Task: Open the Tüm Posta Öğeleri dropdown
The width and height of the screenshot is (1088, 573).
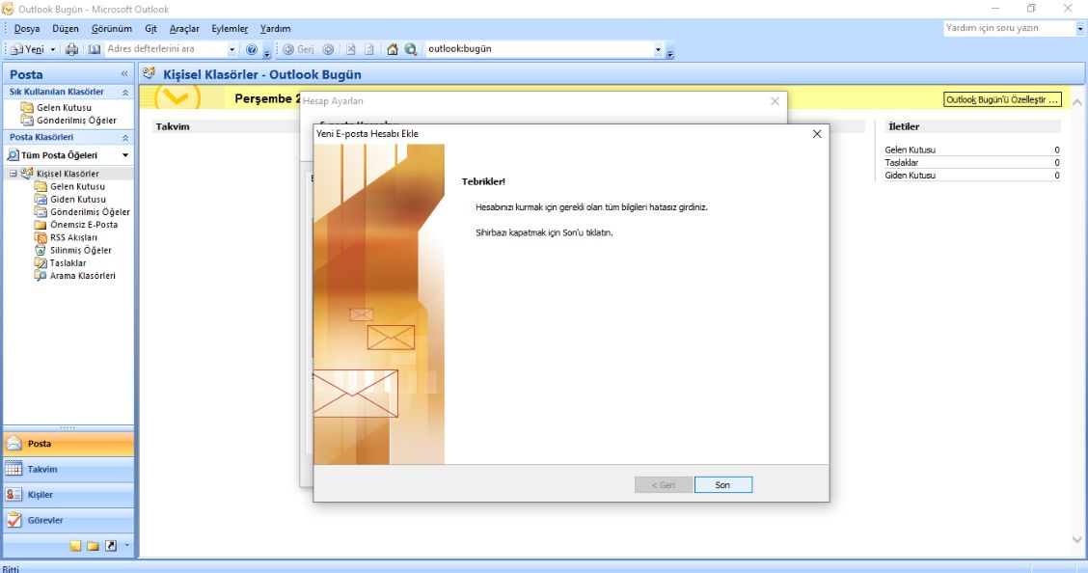Action: 125,155
